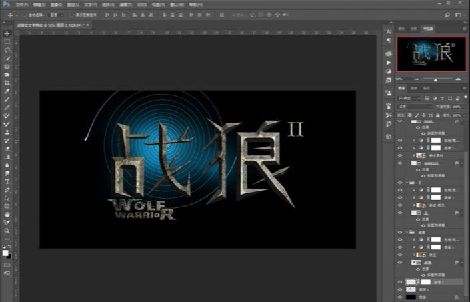Filter layers by type (T) icon
The width and height of the screenshot is (470, 302).
click(442, 98)
